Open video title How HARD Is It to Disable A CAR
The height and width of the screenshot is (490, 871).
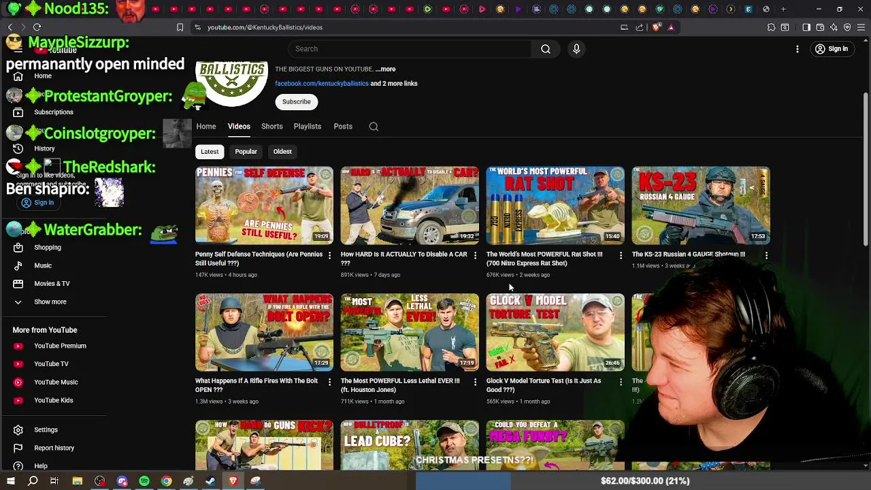click(404, 259)
